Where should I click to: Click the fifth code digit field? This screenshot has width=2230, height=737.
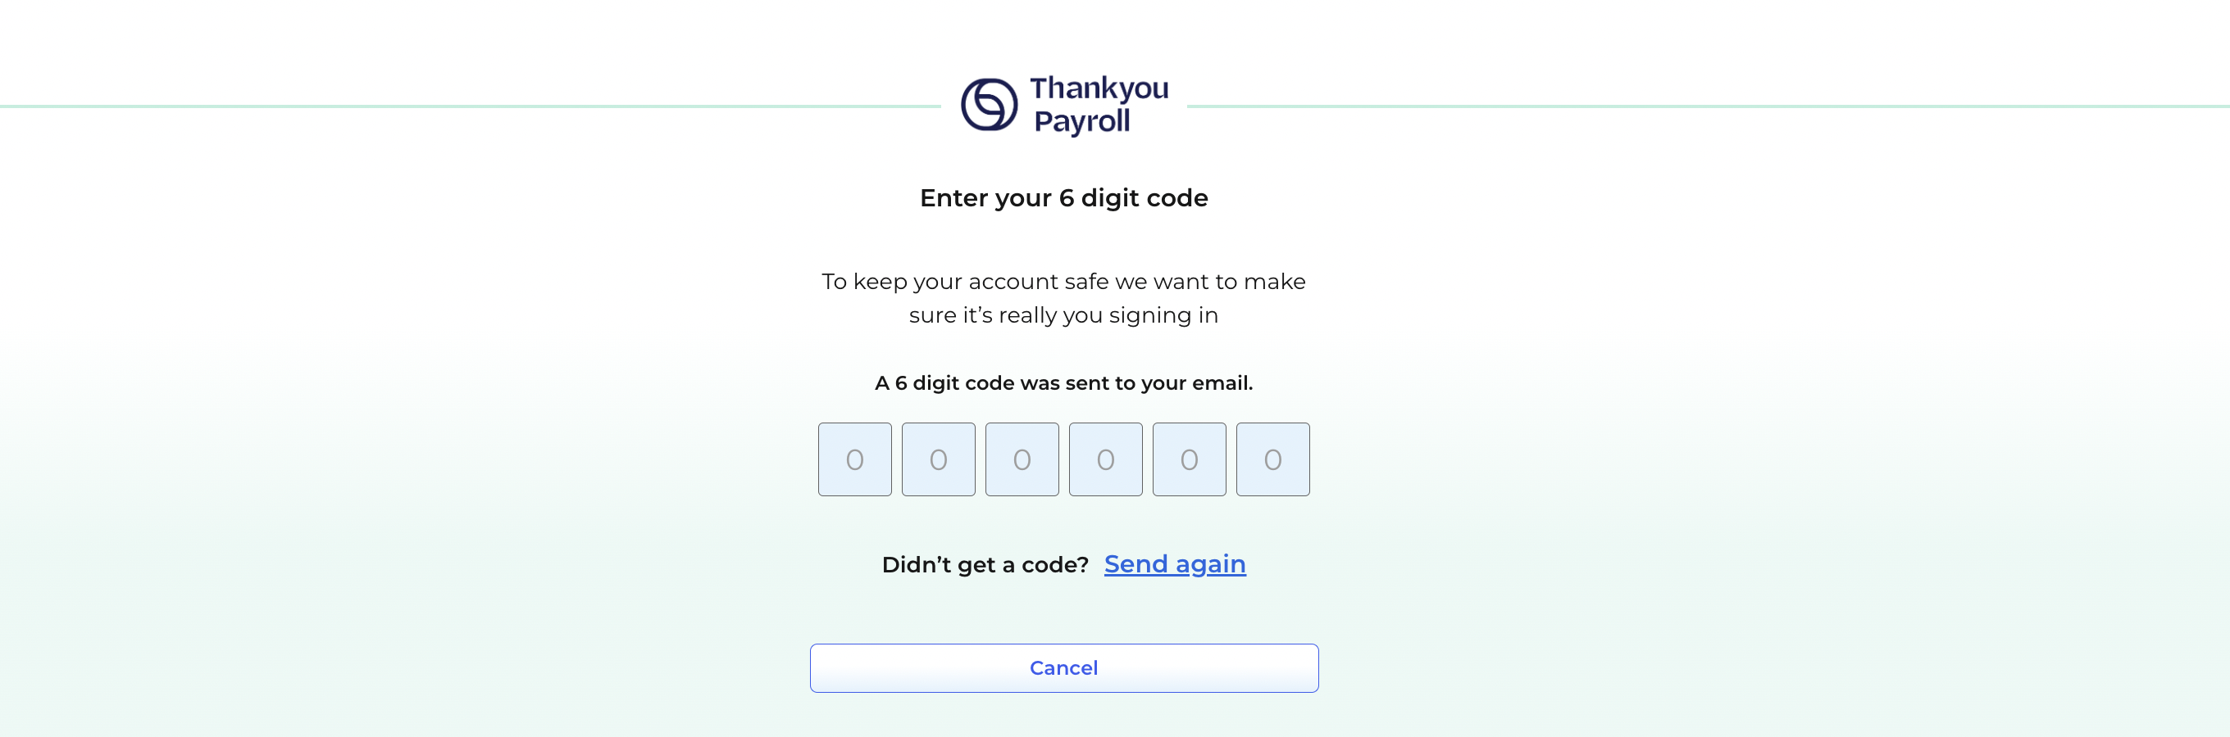tap(1190, 459)
